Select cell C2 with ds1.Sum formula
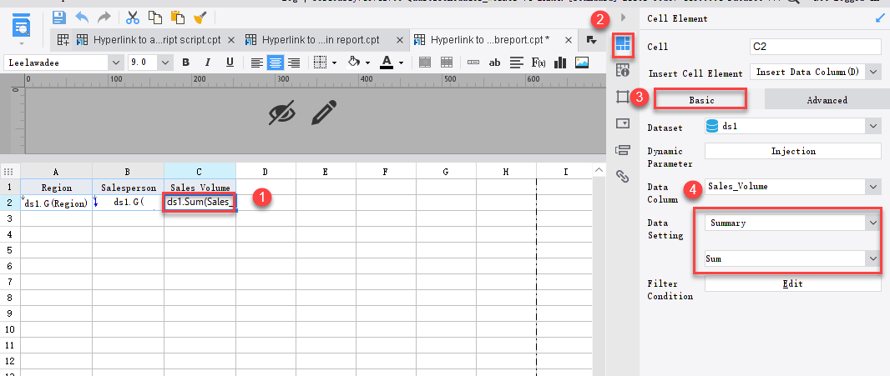Viewport: 890px width, 376px height. point(200,203)
